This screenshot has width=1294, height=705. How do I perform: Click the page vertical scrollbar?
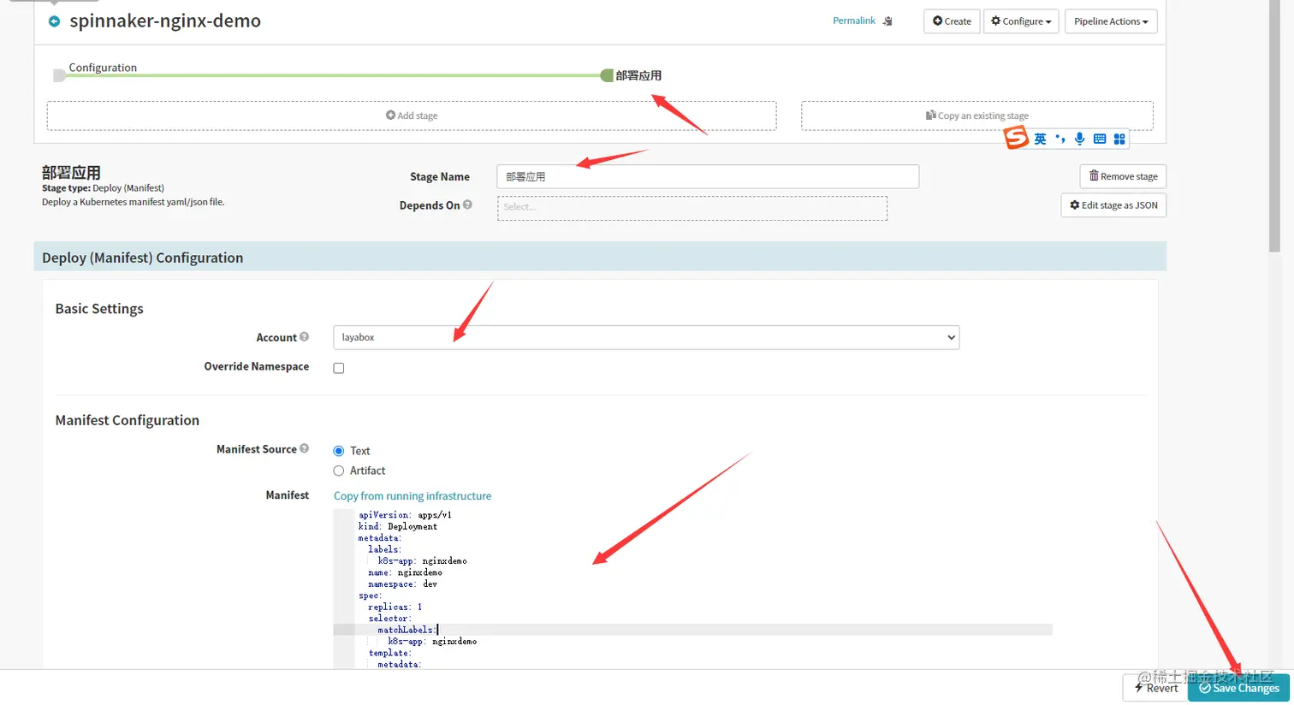(x=1275, y=128)
